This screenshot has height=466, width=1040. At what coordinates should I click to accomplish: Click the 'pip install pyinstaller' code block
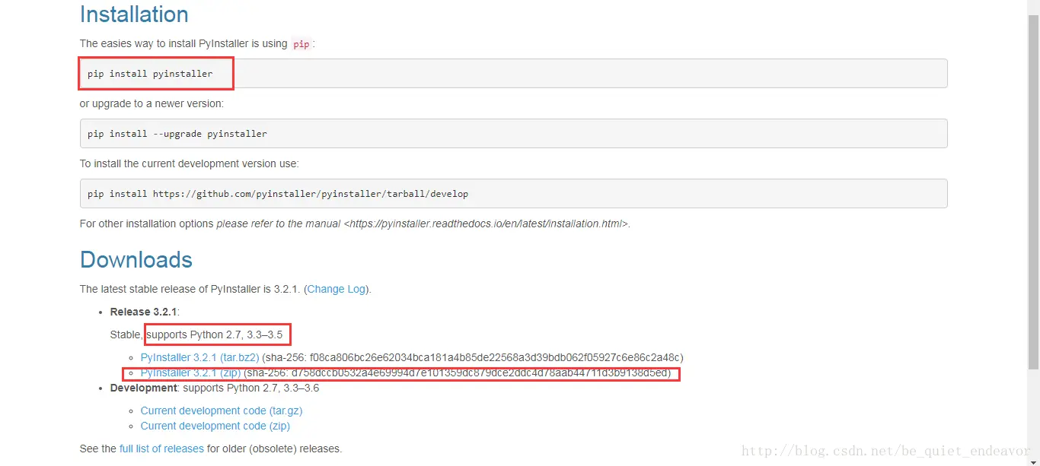513,74
